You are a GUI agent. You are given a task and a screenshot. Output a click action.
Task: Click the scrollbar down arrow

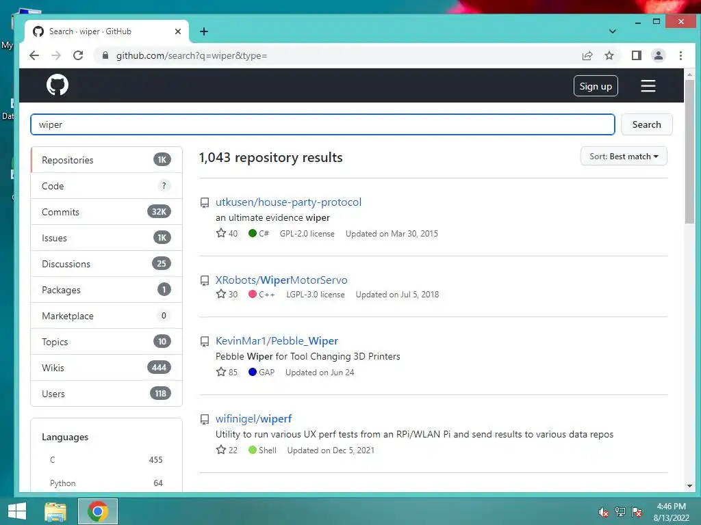[689, 486]
